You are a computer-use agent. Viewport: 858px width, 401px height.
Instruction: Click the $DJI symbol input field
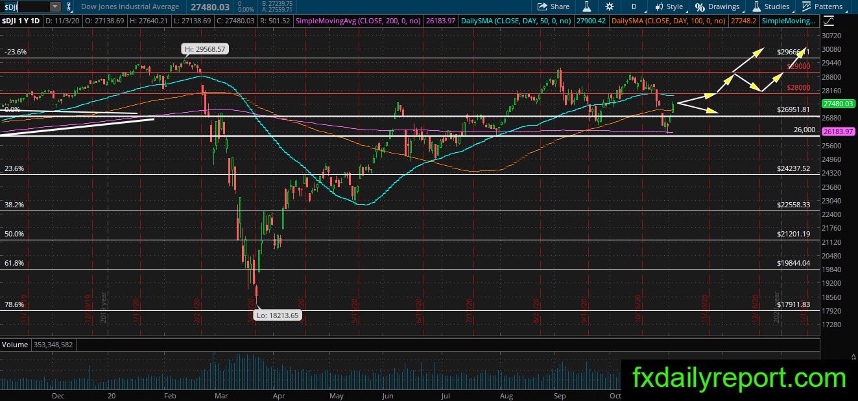coord(25,6)
